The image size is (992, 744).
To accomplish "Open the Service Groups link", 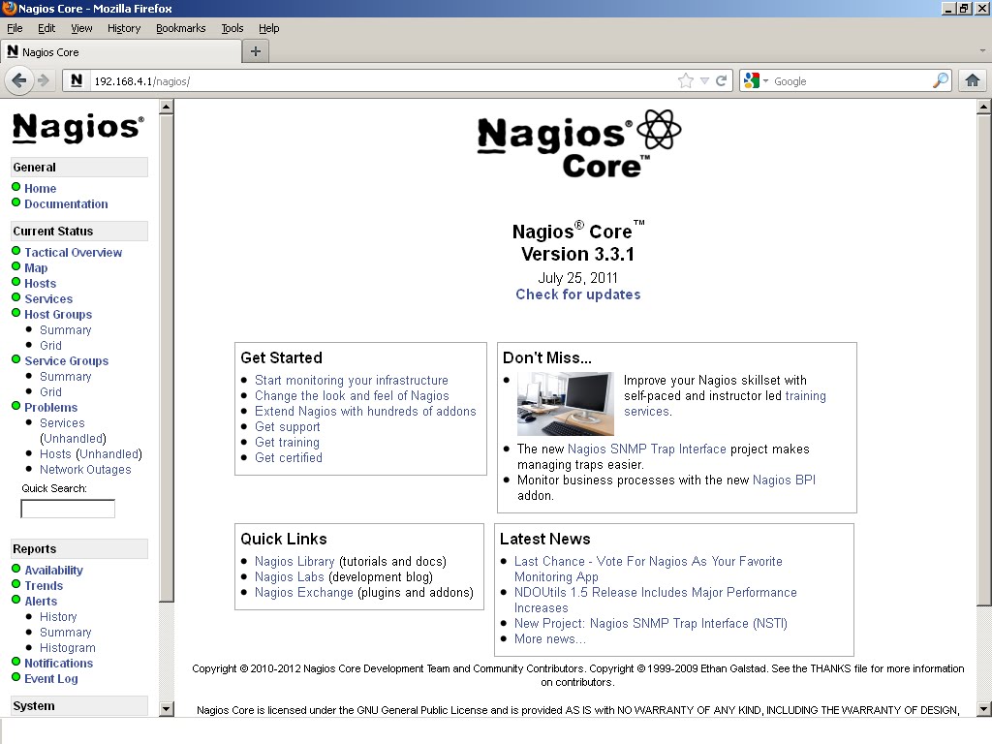I will (x=67, y=360).
